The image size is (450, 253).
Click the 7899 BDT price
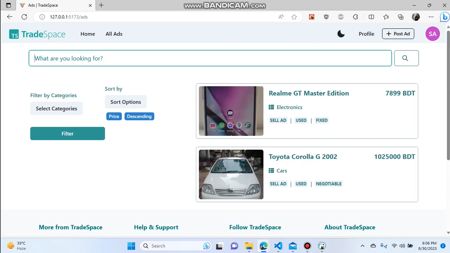(400, 93)
